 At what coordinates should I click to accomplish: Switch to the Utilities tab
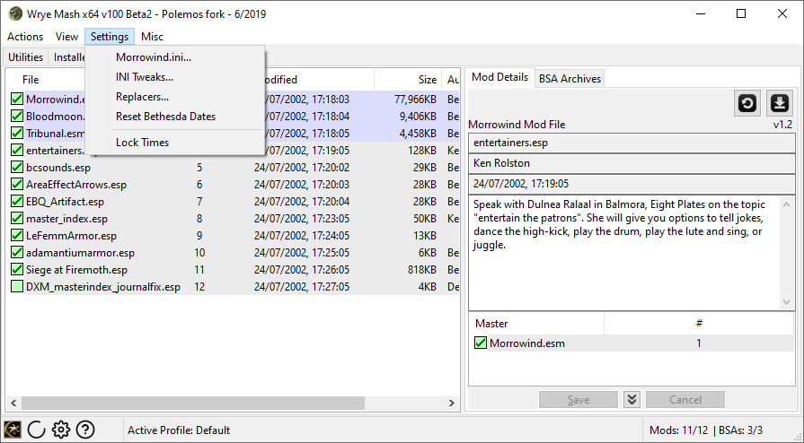(26, 57)
